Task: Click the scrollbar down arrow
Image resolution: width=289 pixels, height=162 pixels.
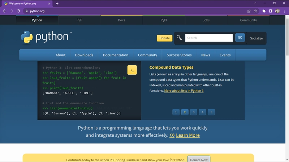Action: pyautogui.click(x=287, y=160)
